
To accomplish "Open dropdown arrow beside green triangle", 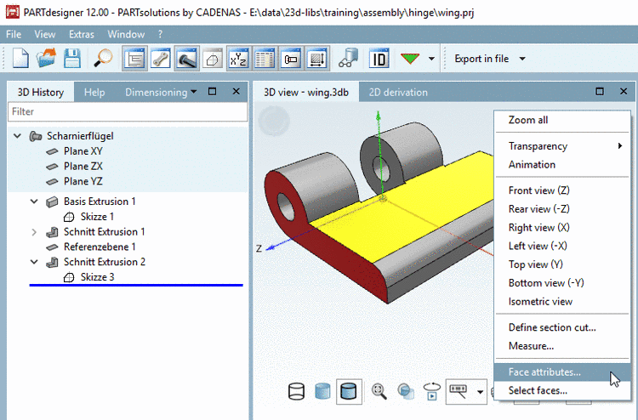I will pyautogui.click(x=431, y=59).
